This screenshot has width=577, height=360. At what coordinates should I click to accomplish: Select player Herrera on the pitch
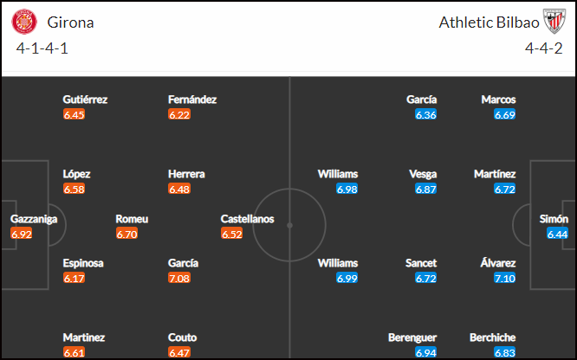pyautogui.click(x=186, y=174)
